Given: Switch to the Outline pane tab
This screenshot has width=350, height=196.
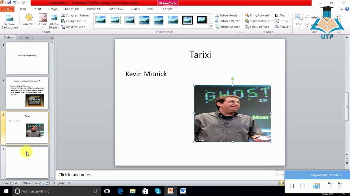Looking at the screenshot, I should coord(24,37).
